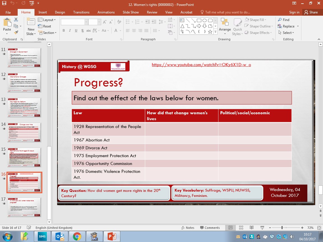Viewport: 323px width, 242px height.
Task: Toggle bold formatting
Action: 64,30
